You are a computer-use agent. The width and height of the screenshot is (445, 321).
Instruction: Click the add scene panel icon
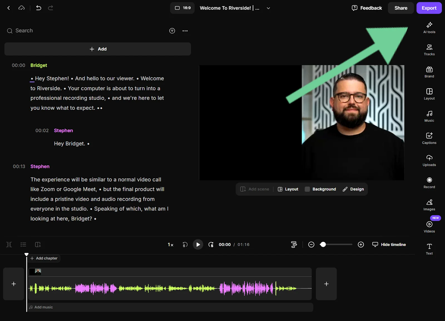pyautogui.click(x=38, y=245)
